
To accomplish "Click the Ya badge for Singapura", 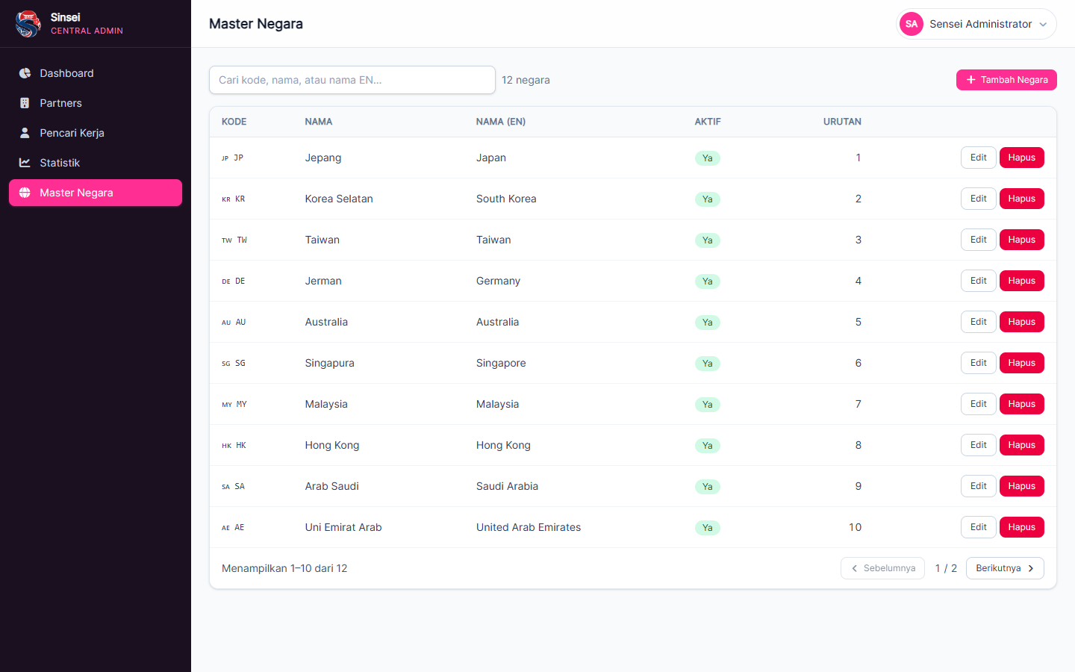I will click(x=707, y=364).
